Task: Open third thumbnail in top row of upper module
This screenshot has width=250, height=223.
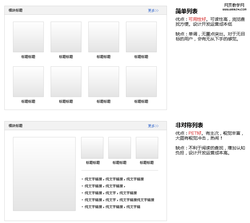Action: tap(104, 37)
